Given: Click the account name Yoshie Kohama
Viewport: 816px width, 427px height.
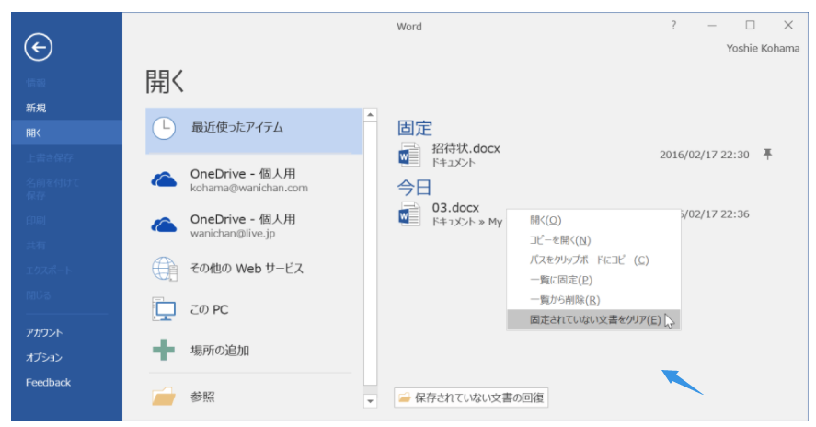Looking at the screenshot, I should 763,48.
